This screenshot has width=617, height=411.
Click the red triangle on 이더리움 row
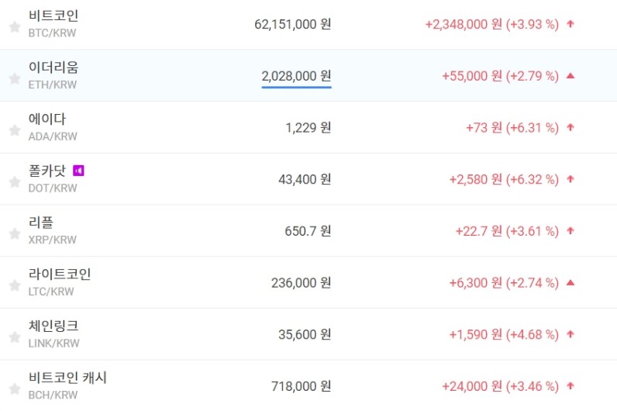570,76
